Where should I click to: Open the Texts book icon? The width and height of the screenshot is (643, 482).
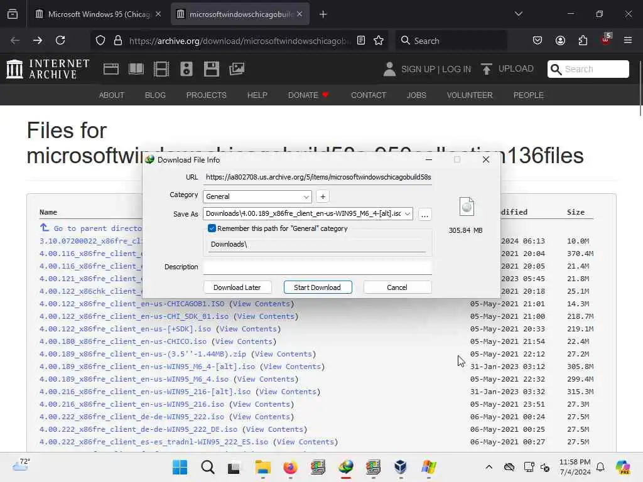coord(136,69)
